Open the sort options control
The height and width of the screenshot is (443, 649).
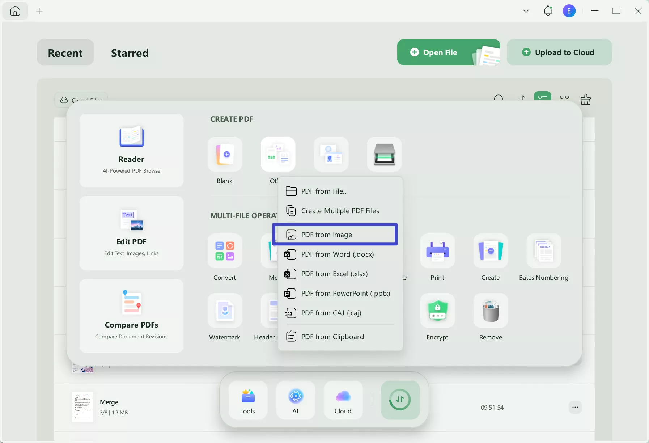[x=522, y=98]
